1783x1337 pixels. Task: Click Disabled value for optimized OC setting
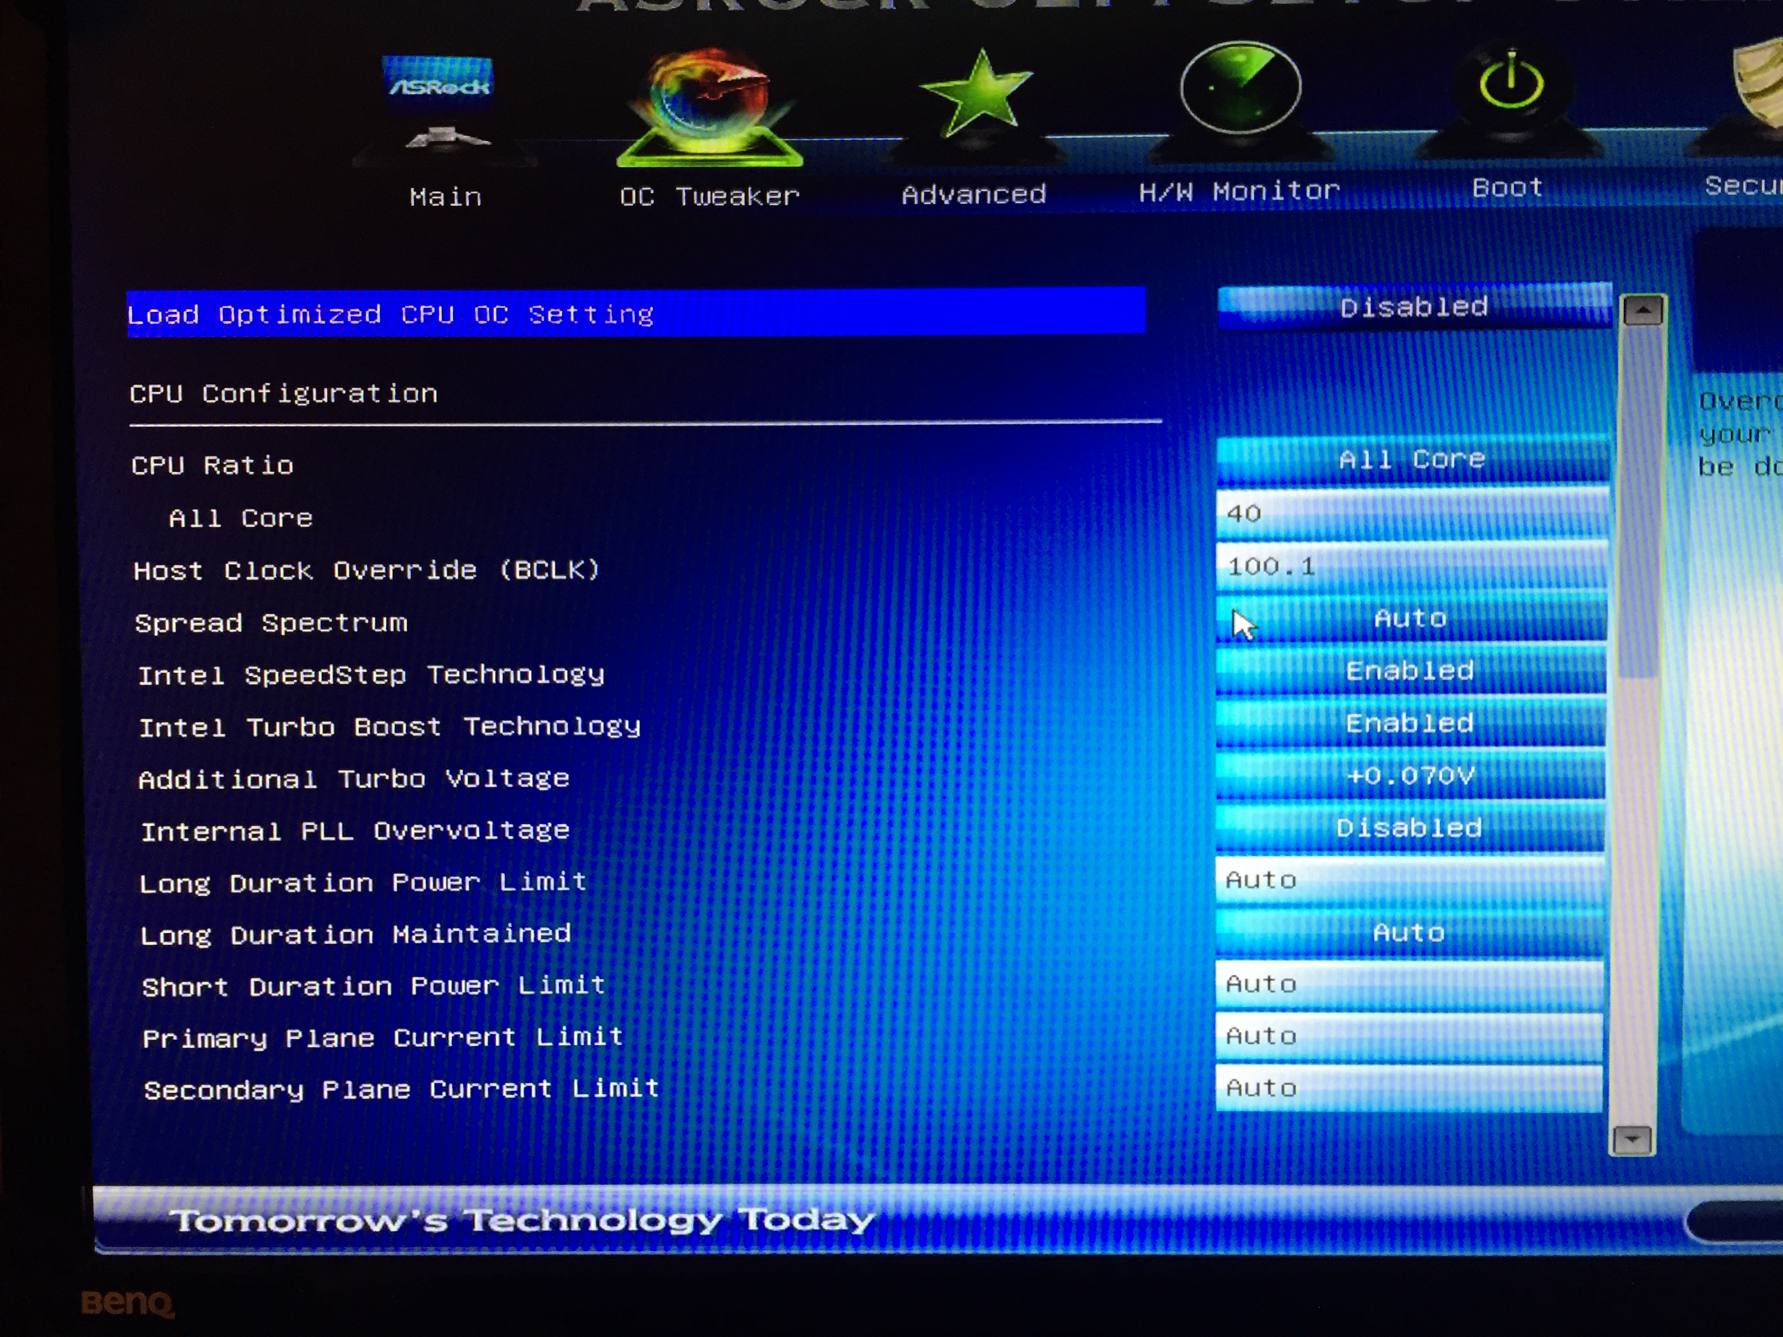click(x=1414, y=307)
